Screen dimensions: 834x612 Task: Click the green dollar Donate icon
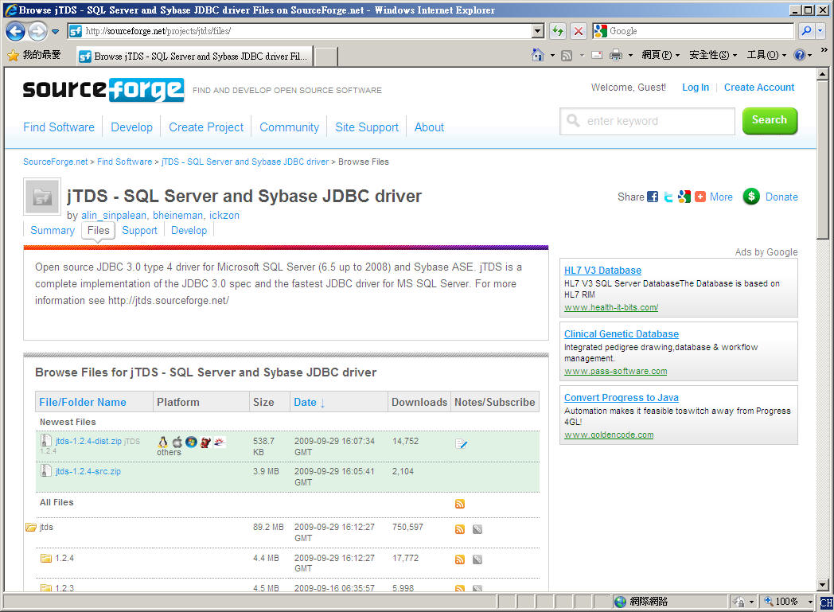click(751, 197)
